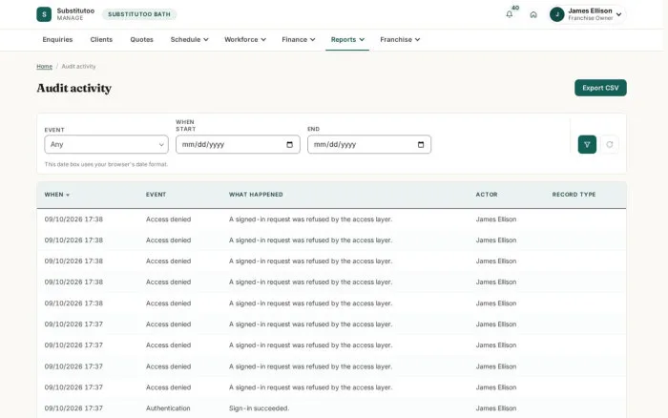This screenshot has width=668, height=418.
Task: Select the Authentication event cell
Action: [168, 408]
